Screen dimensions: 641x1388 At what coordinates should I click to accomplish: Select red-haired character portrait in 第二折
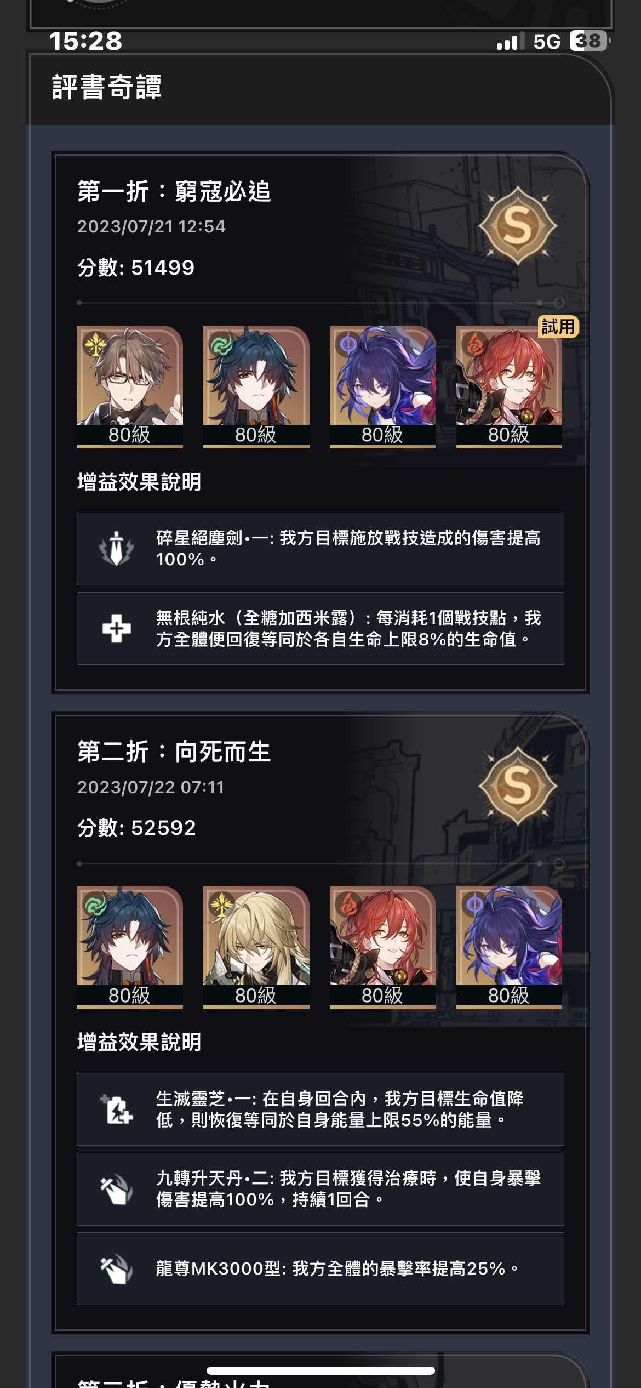point(382,947)
